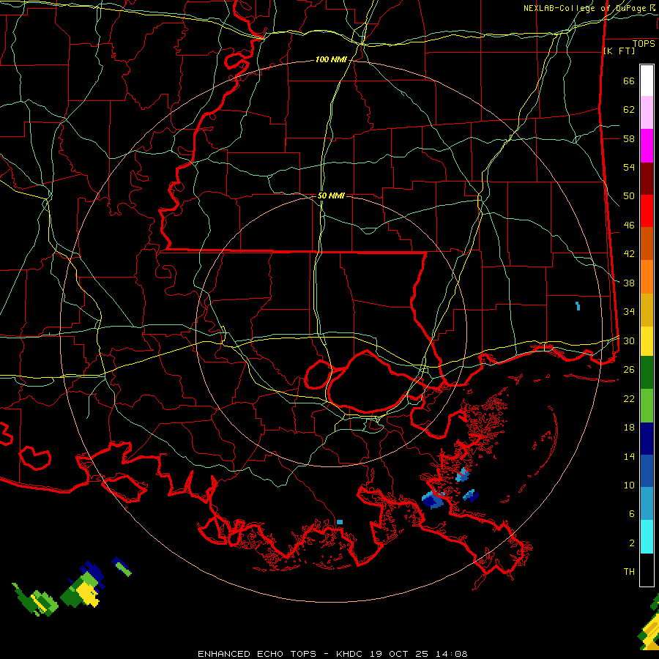Click the 22 legend value
This screenshot has width=659, height=659.
click(x=629, y=398)
